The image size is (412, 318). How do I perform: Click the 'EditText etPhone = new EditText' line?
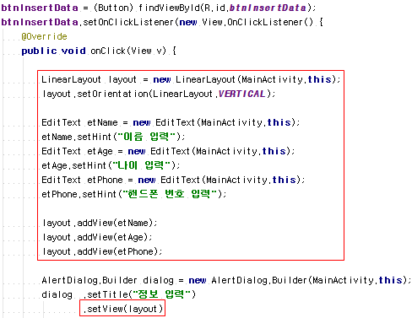coord(173,180)
